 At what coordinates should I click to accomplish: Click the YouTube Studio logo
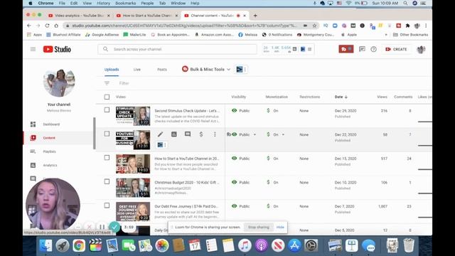pyautogui.click(x=57, y=49)
